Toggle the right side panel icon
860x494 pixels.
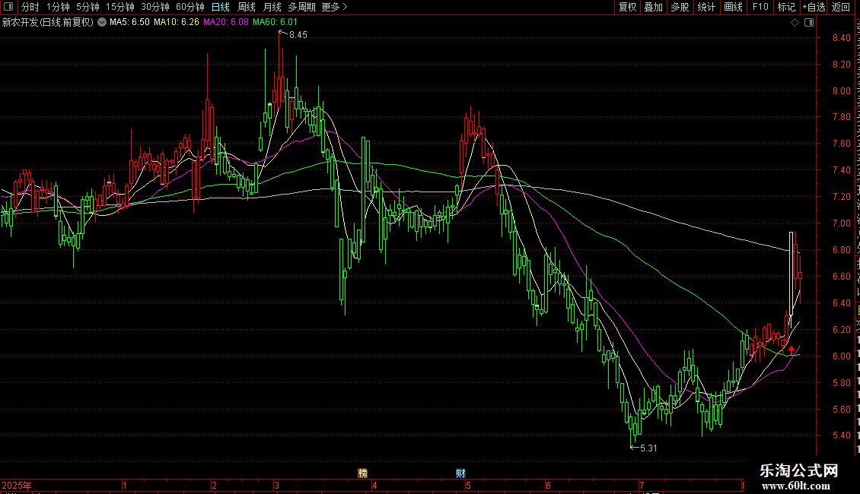pos(809,23)
